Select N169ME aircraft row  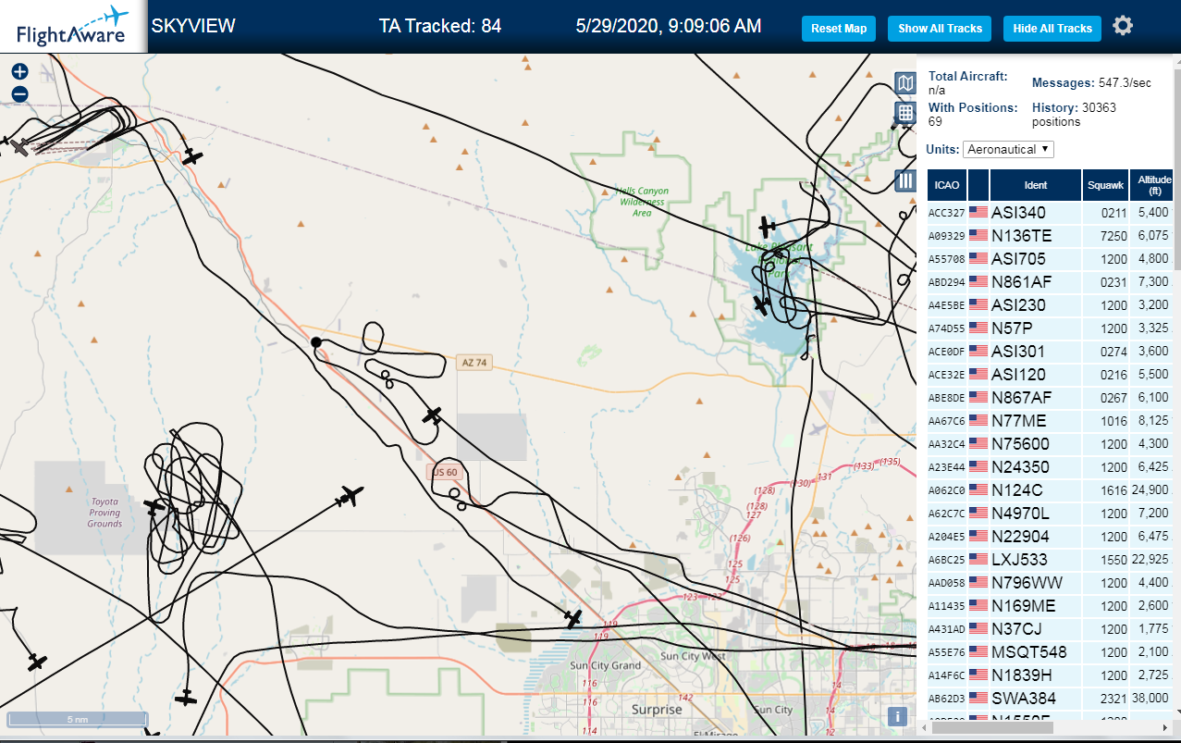click(1050, 606)
